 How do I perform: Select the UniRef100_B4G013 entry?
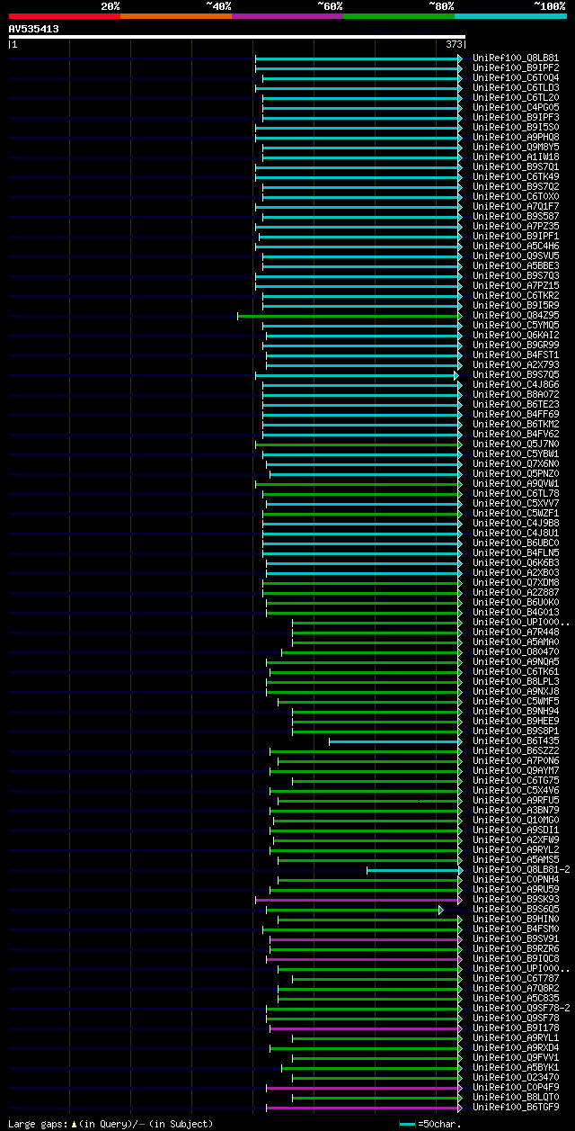516,613
